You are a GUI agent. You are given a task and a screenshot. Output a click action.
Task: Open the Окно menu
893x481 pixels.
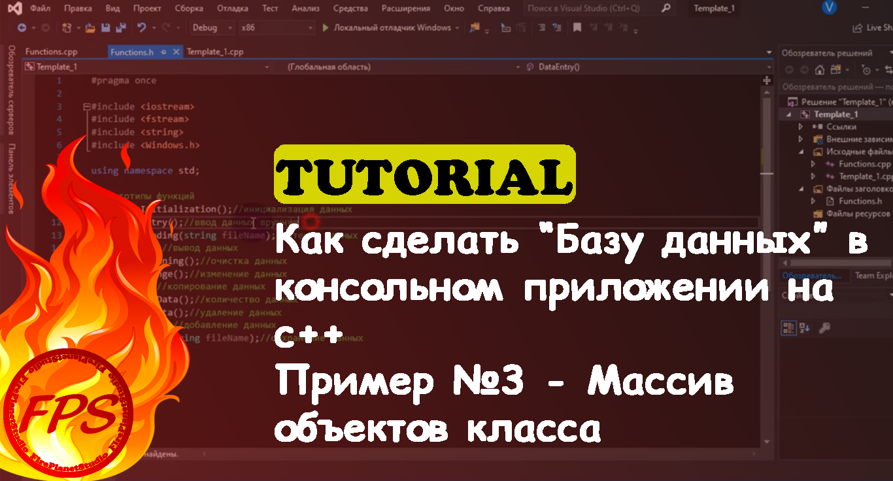[x=454, y=8]
